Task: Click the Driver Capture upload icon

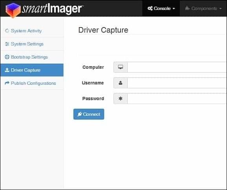Action: pyautogui.click(x=7, y=70)
